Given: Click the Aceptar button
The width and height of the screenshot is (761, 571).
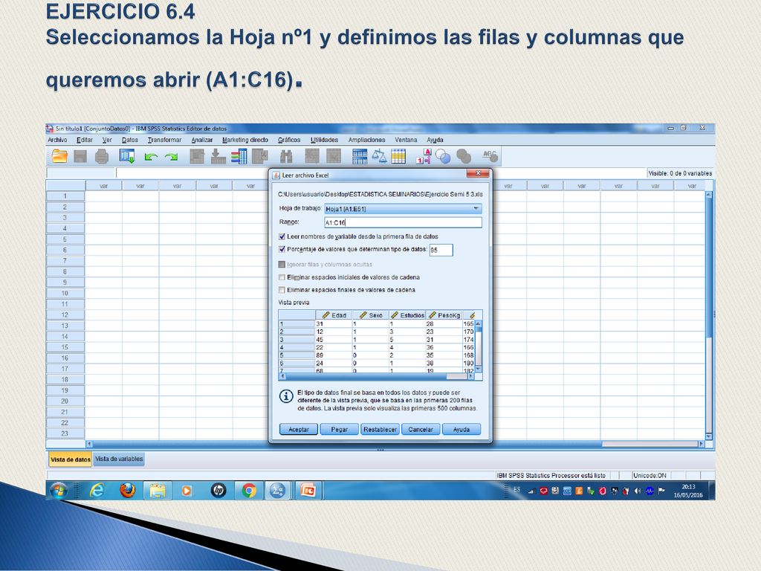Looking at the screenshot, I should [x=299, y=429].
